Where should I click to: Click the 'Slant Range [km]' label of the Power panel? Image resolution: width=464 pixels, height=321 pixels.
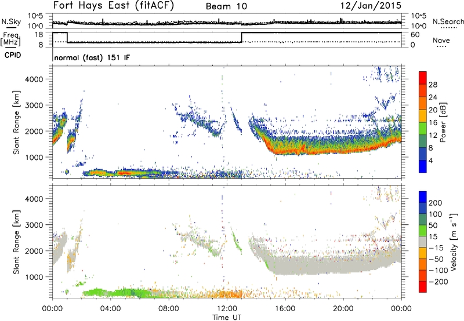tap(16, 122)
